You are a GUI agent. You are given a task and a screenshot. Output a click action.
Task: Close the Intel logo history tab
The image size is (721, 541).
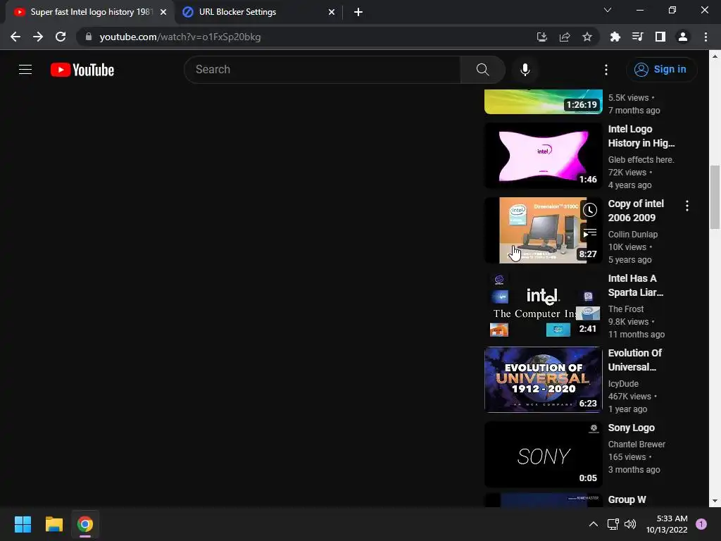pyautogui.click(x=163, y=12)
